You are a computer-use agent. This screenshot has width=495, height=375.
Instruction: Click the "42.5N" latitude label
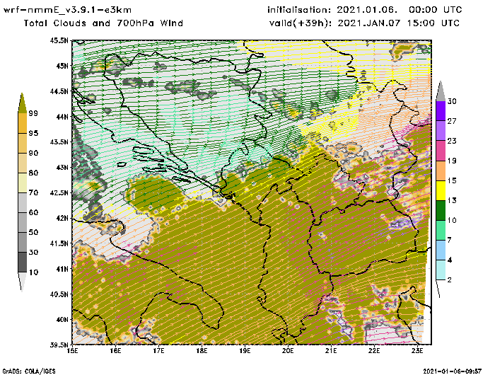(59, 192)
